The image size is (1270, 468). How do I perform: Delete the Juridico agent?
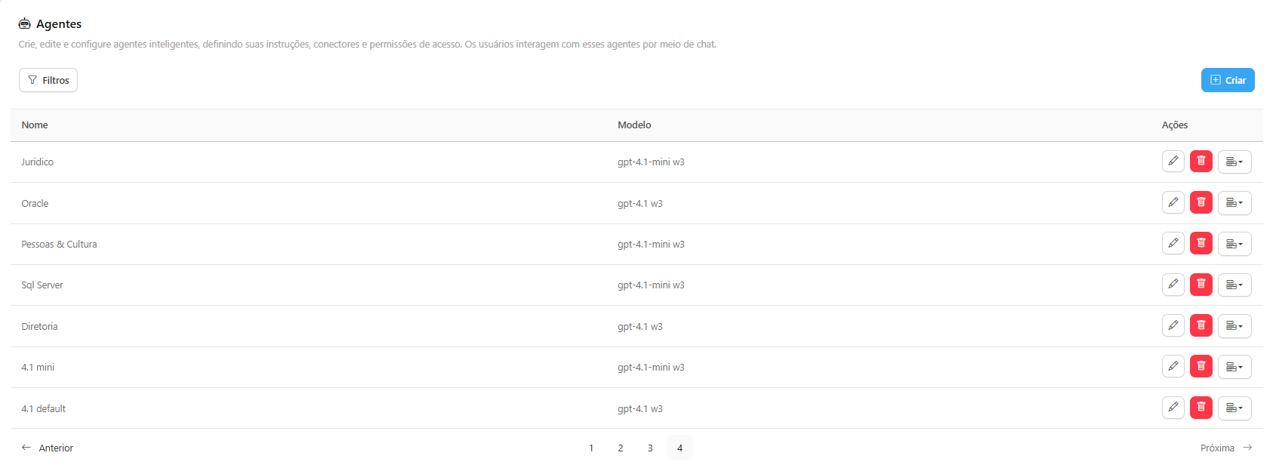1201,162
